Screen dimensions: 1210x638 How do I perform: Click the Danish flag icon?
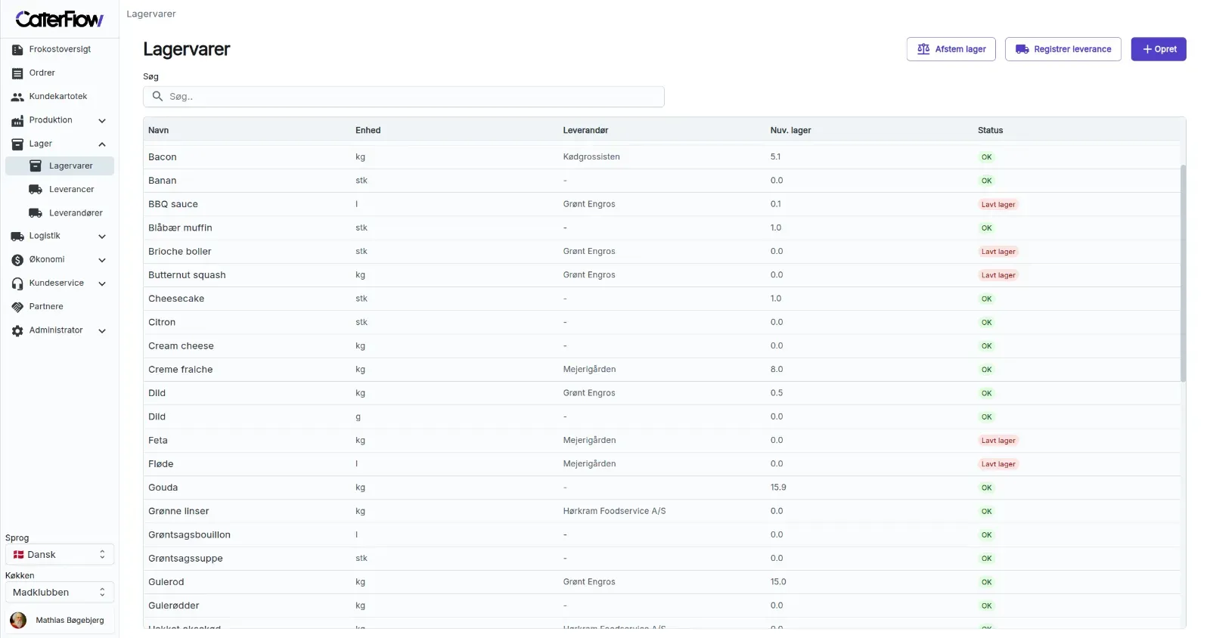coord(19,555)
